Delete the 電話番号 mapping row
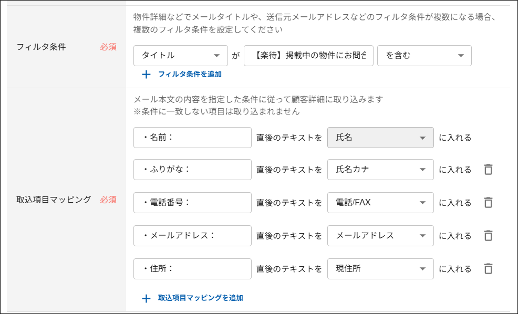 click(488, 202)
